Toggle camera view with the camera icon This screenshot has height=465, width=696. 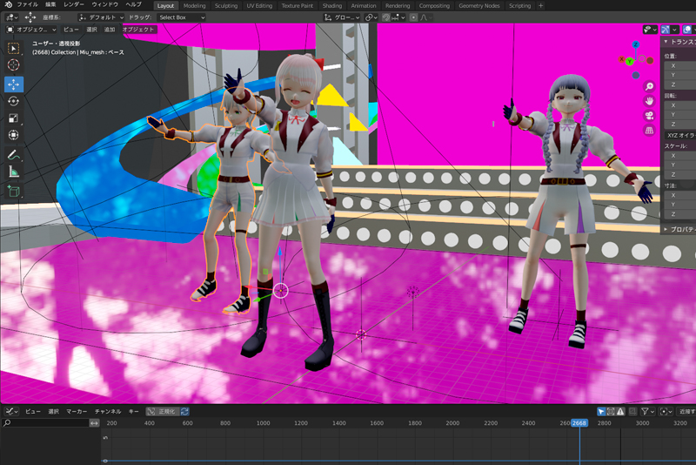(649, 116)
